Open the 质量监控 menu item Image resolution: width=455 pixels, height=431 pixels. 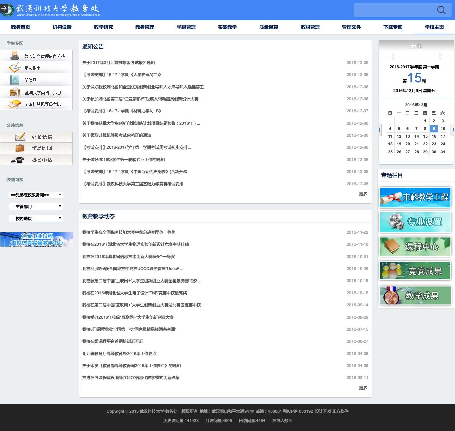(269, 27)
